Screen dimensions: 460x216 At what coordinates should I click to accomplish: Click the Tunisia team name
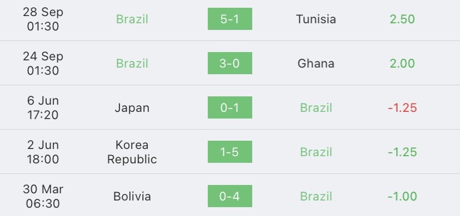316,19
